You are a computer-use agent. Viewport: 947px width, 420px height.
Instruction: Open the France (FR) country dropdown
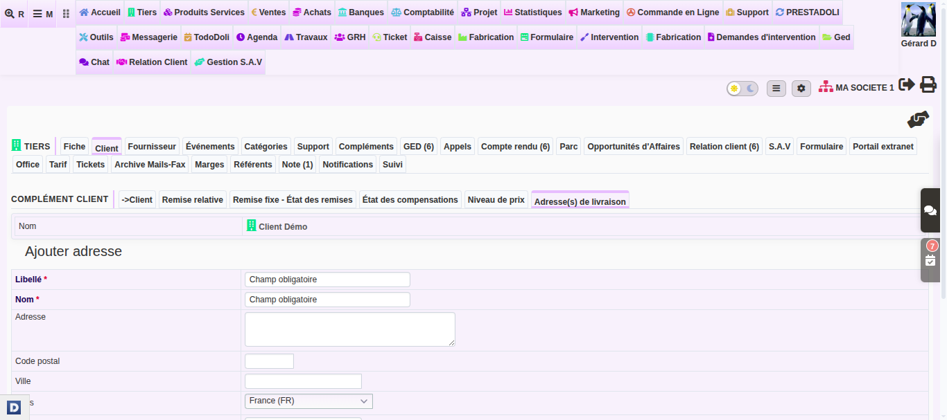pos(309,401)
